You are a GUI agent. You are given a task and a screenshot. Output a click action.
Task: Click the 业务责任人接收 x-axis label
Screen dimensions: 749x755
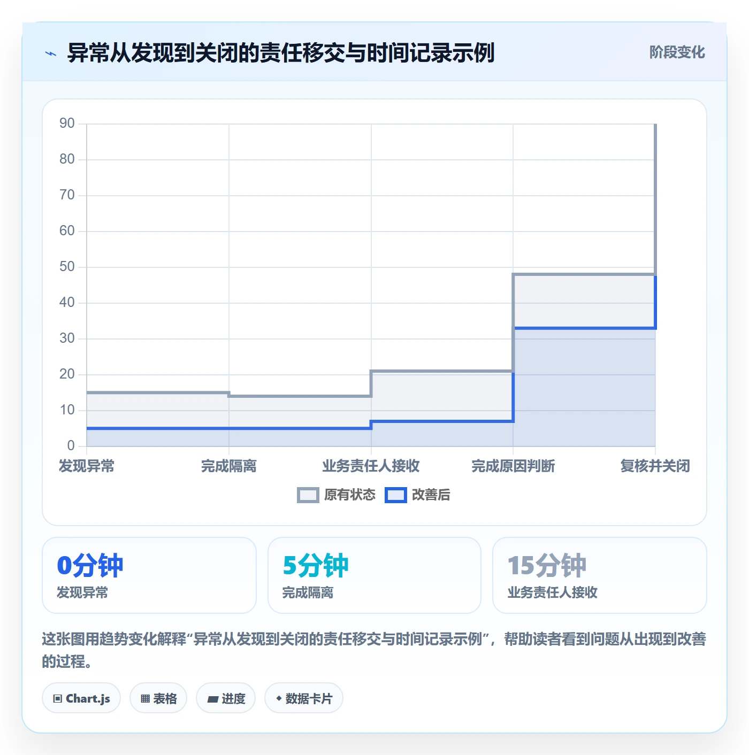371,466
